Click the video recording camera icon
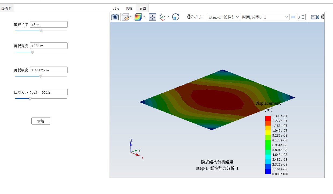 pyautogui.click(x=315, y=17)
